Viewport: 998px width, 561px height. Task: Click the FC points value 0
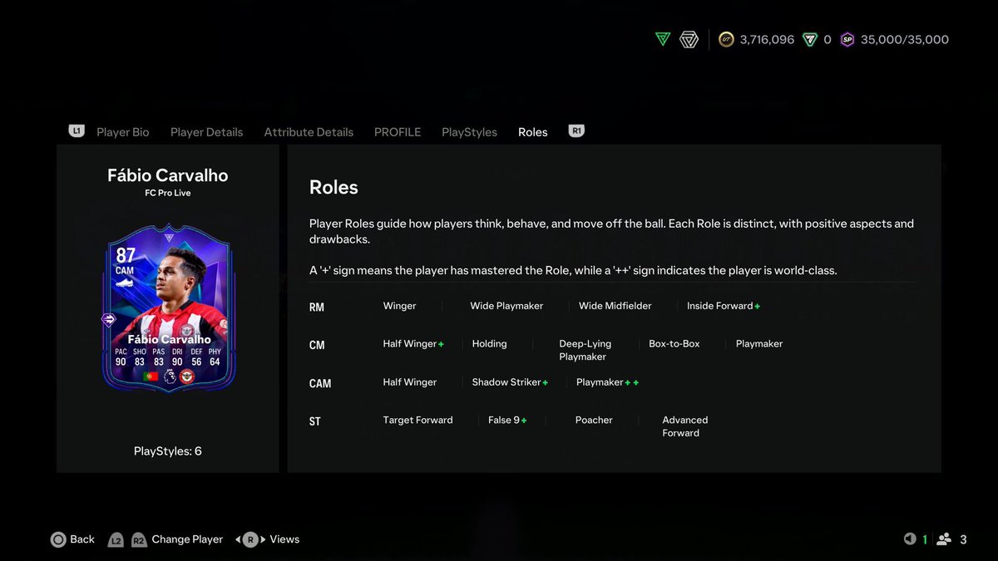click(x=827, y=39)
